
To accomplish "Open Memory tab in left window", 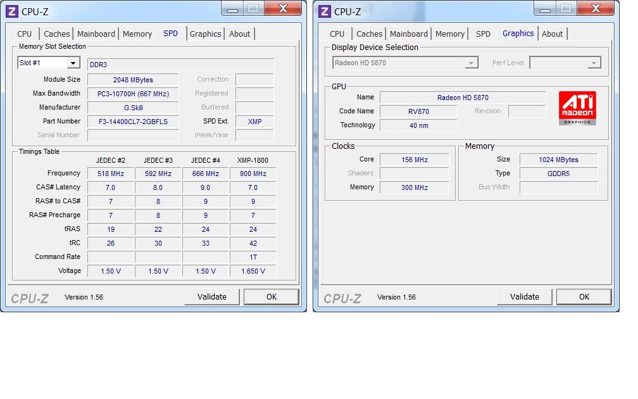I will coord(137,34).
